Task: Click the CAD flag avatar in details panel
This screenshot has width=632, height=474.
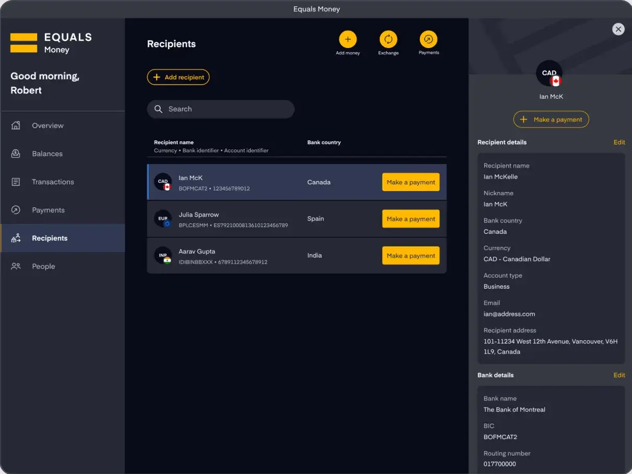Action: pyautogui.click(x=549, y=74)
